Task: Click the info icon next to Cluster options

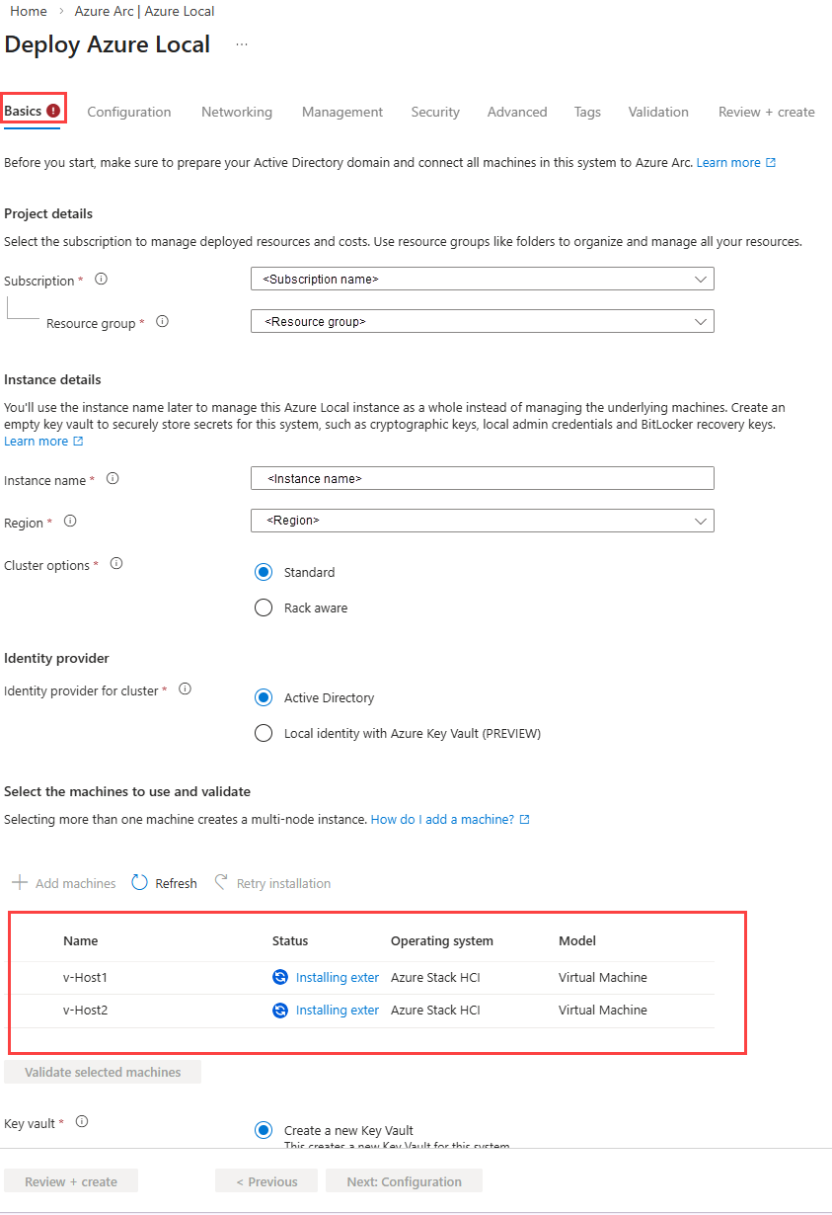Action: (x=116, y=564)
